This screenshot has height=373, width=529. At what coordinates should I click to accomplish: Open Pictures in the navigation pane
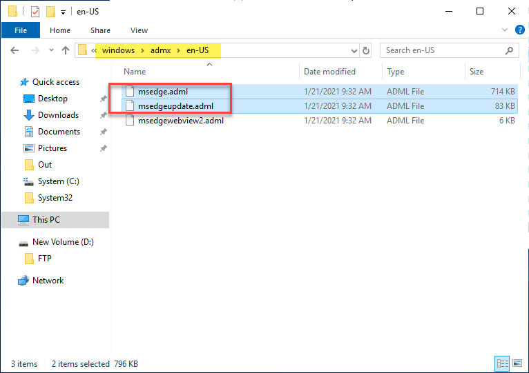tap(52, 148)
